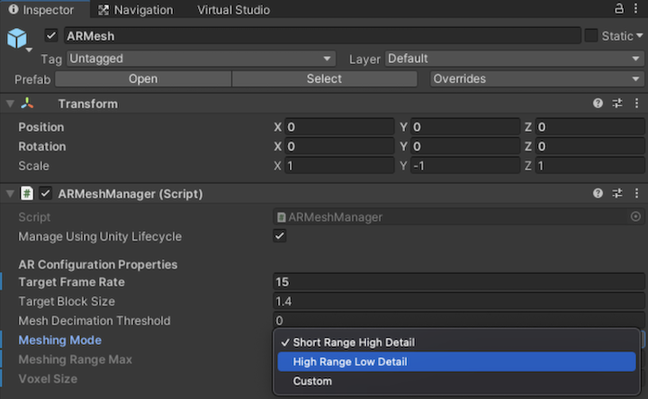
Task: Click the Position Y field
Action: pyautogui.click(x=465, y=127)
